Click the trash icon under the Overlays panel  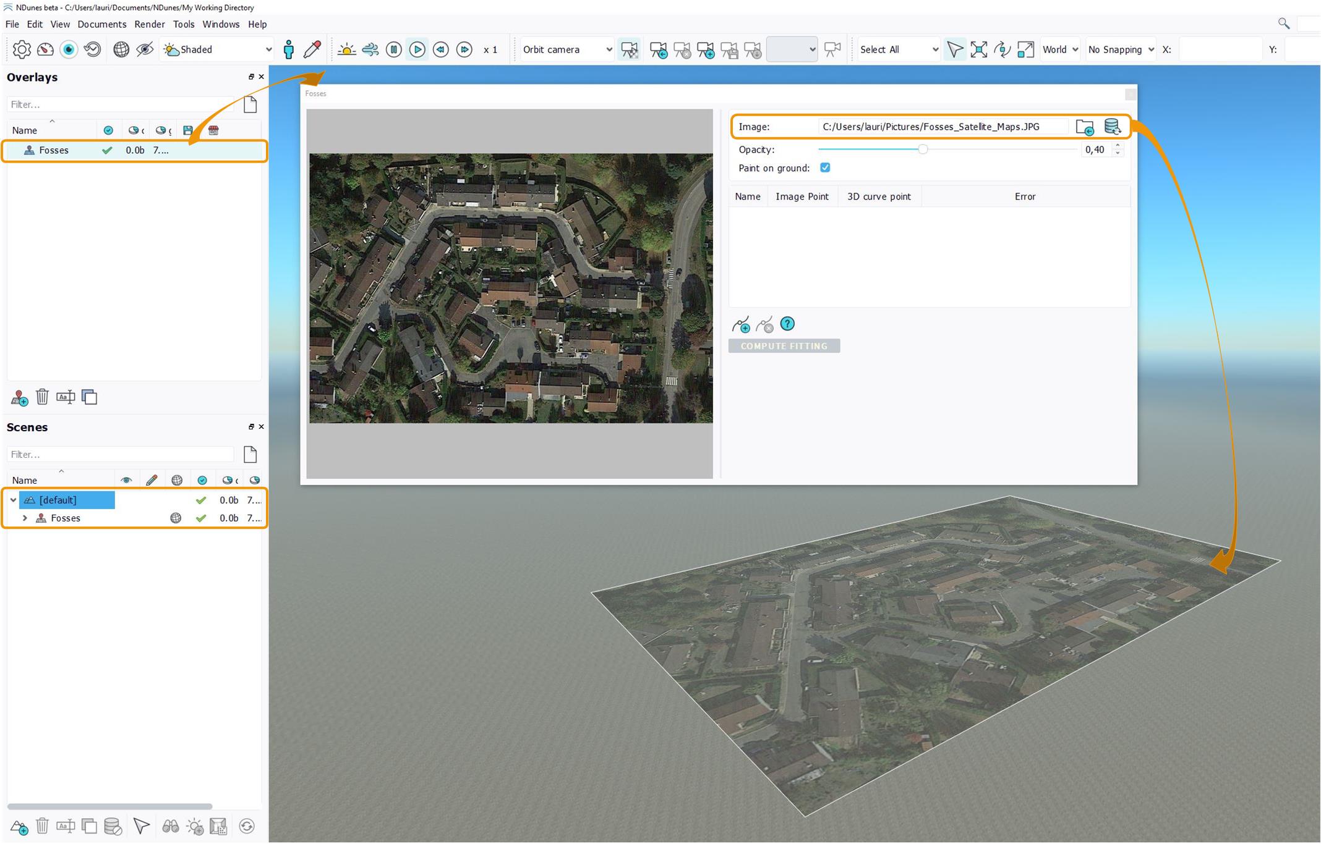pyautogui.click(x=42, y=397)
